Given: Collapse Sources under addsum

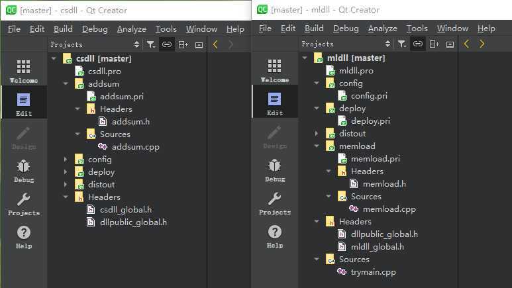Looking at the screenshot, I should (x=77, y=134).
